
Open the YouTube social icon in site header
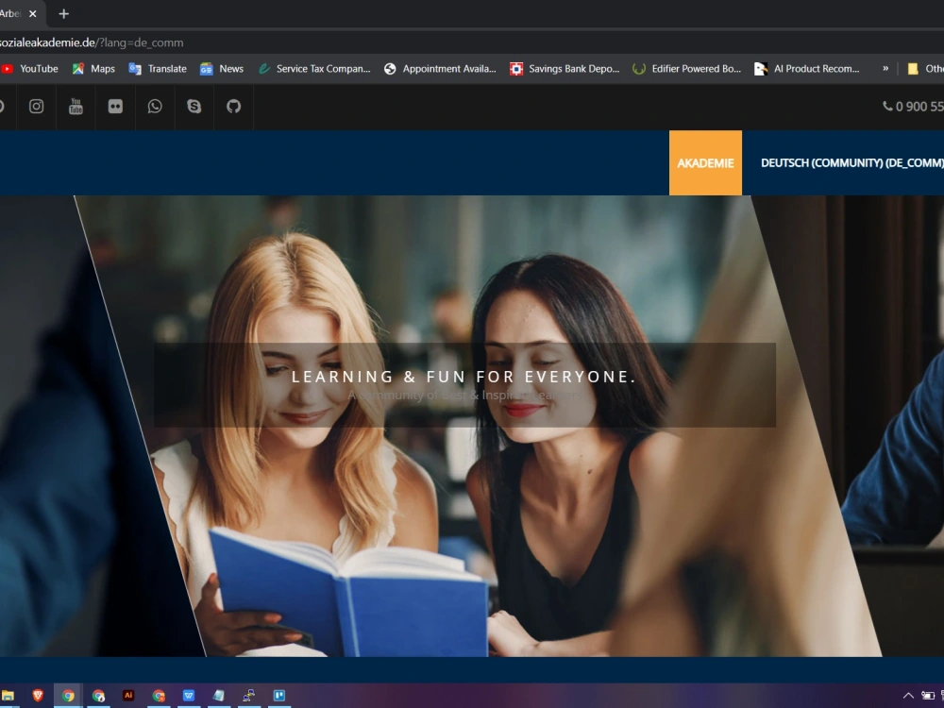[x=76, y=107]
